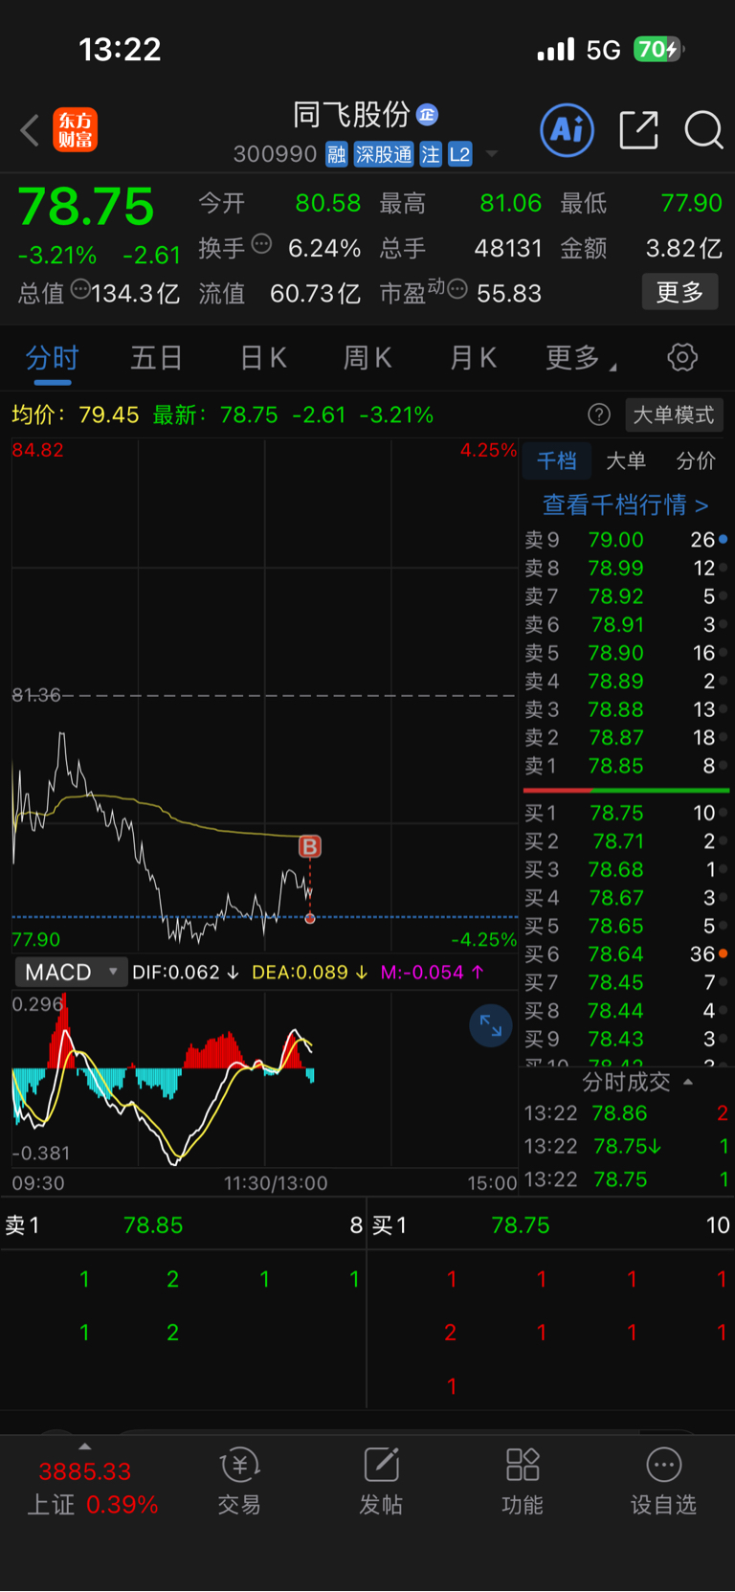The height and width of the screenshot is (1592, 735).
Task: Open the Ai assistant icon
Action: point(567,129)
